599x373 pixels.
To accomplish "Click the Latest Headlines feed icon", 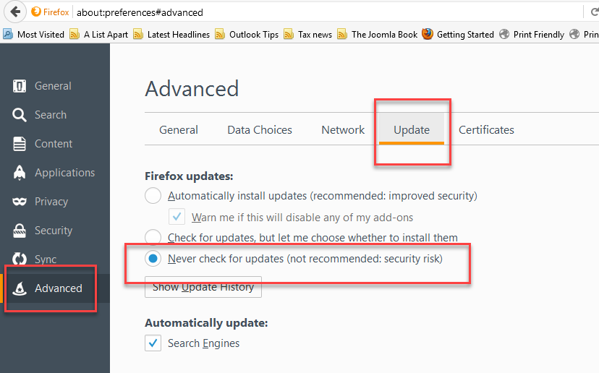I will click(138, 35).
